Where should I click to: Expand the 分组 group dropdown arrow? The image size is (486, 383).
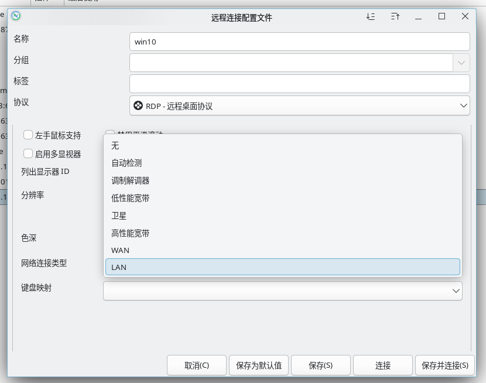point(461,63)
